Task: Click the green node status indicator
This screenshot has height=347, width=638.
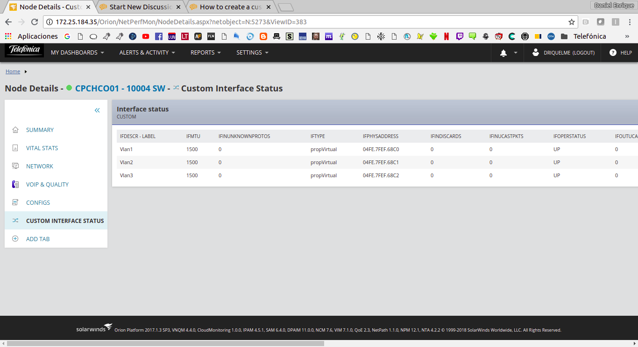Action: pos(69,88)
